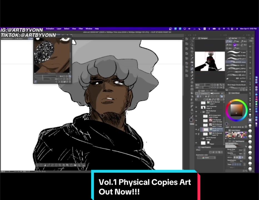
Task: Open the Window menu
Action: 89,29
